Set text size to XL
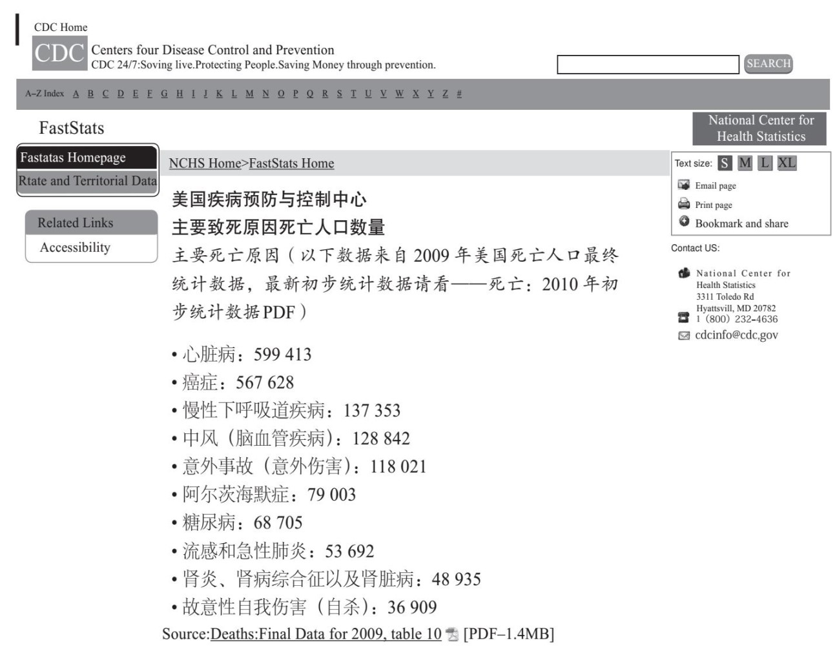 pyautogui.click(x=787, y=163)
